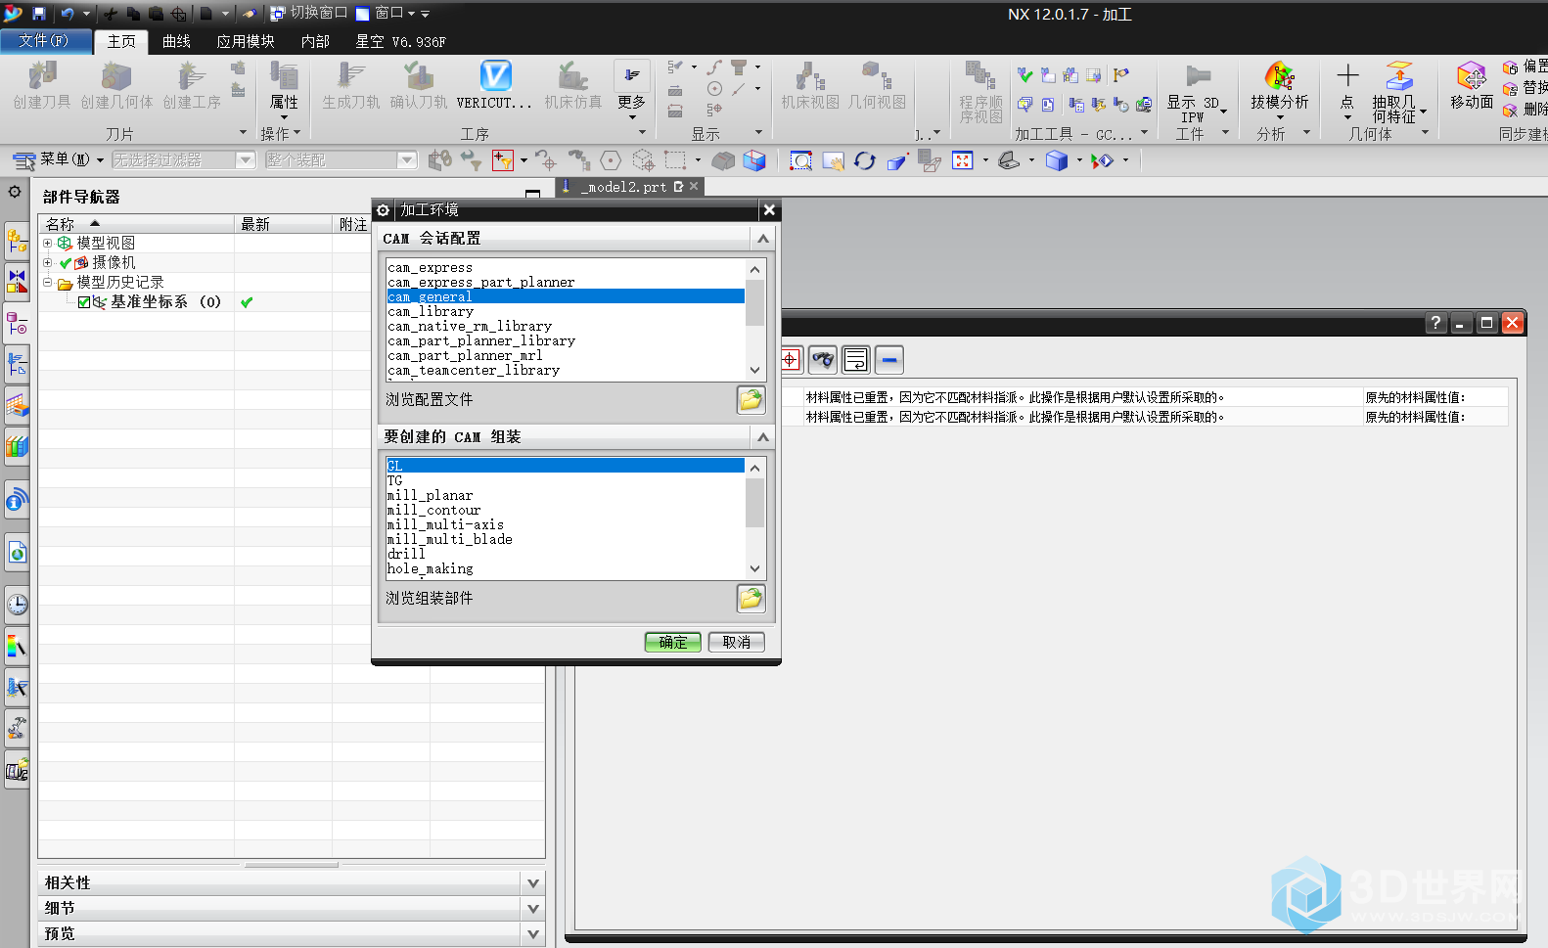Collapse the CAM Session Configuration (CAM会话配置) section
The height and width of the screenshot is (948, 1548).
763,238
